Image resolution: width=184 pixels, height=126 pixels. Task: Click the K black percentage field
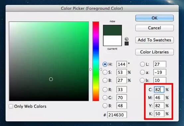[159, 114]
